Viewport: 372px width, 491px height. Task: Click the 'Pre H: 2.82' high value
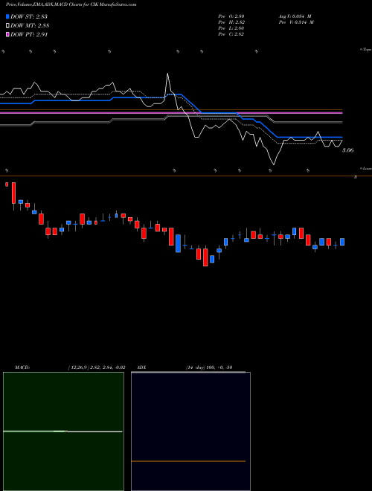click(x=231, y=22)
